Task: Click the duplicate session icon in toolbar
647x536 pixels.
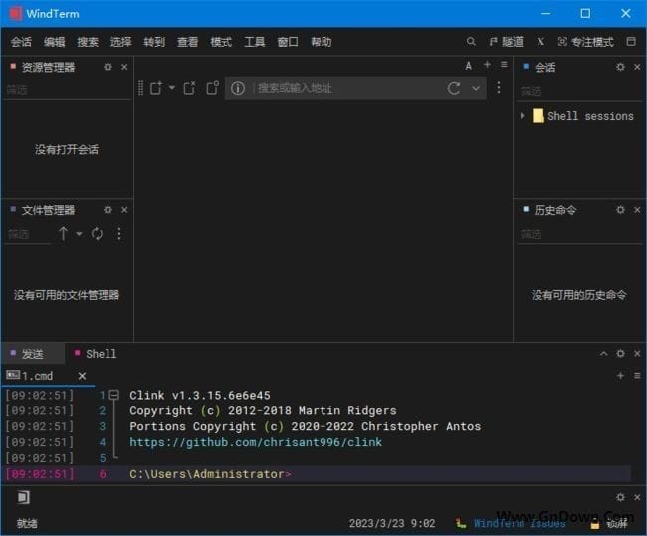Action: pyautogui.click(x=212, y=88)
